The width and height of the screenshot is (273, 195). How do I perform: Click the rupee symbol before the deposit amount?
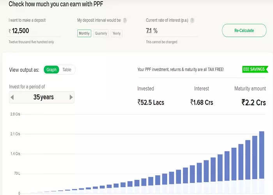tap(10, 31)
